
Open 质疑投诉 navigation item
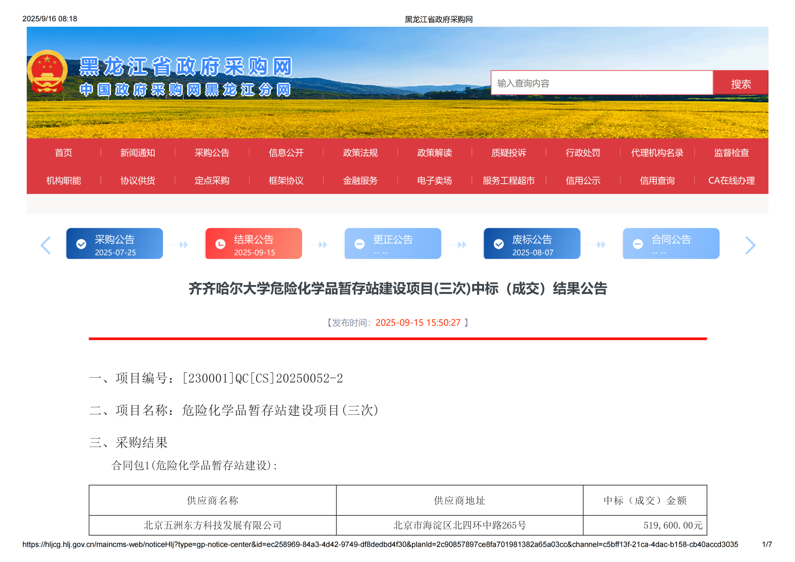509,153
